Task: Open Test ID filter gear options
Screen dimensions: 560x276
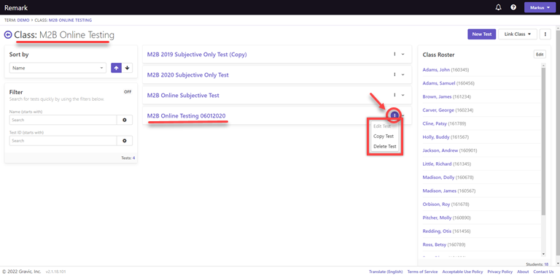Action: point(125,141)
